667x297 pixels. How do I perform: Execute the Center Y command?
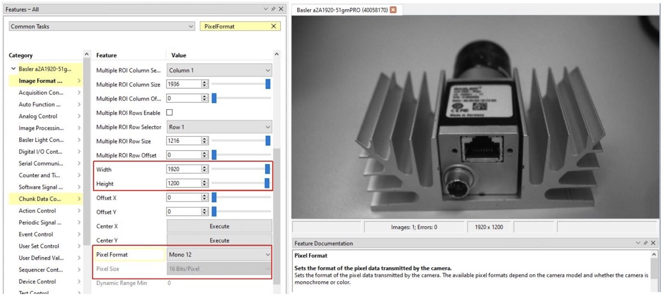coord(219,240)
